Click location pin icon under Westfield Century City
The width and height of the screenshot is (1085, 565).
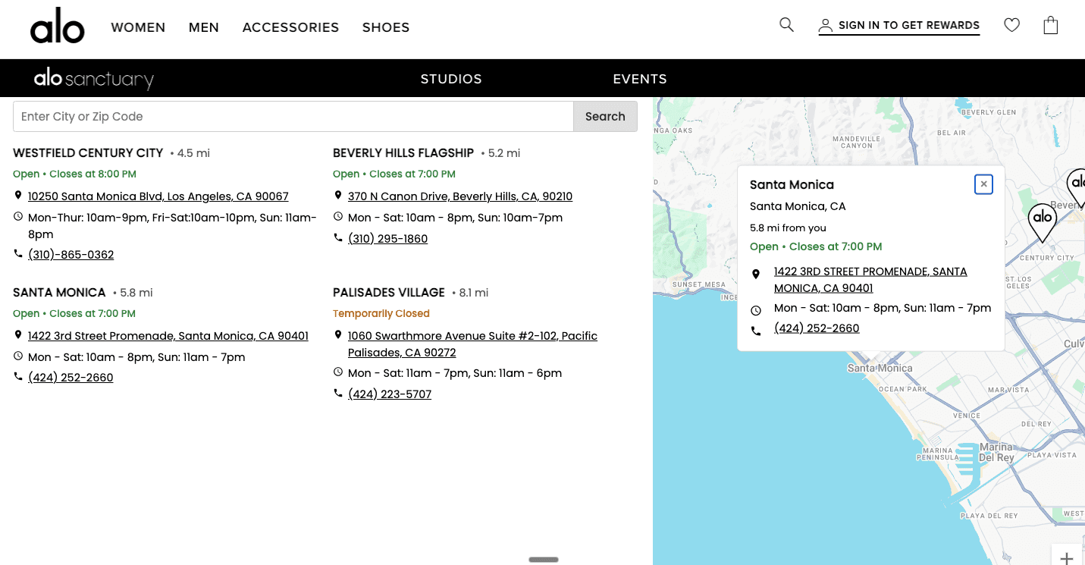[18, 196]
